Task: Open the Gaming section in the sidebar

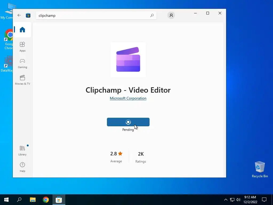Action: point(22,63)
